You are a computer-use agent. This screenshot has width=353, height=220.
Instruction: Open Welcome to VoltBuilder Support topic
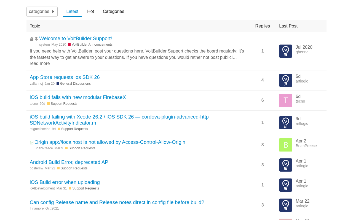(x=76, y=38)
